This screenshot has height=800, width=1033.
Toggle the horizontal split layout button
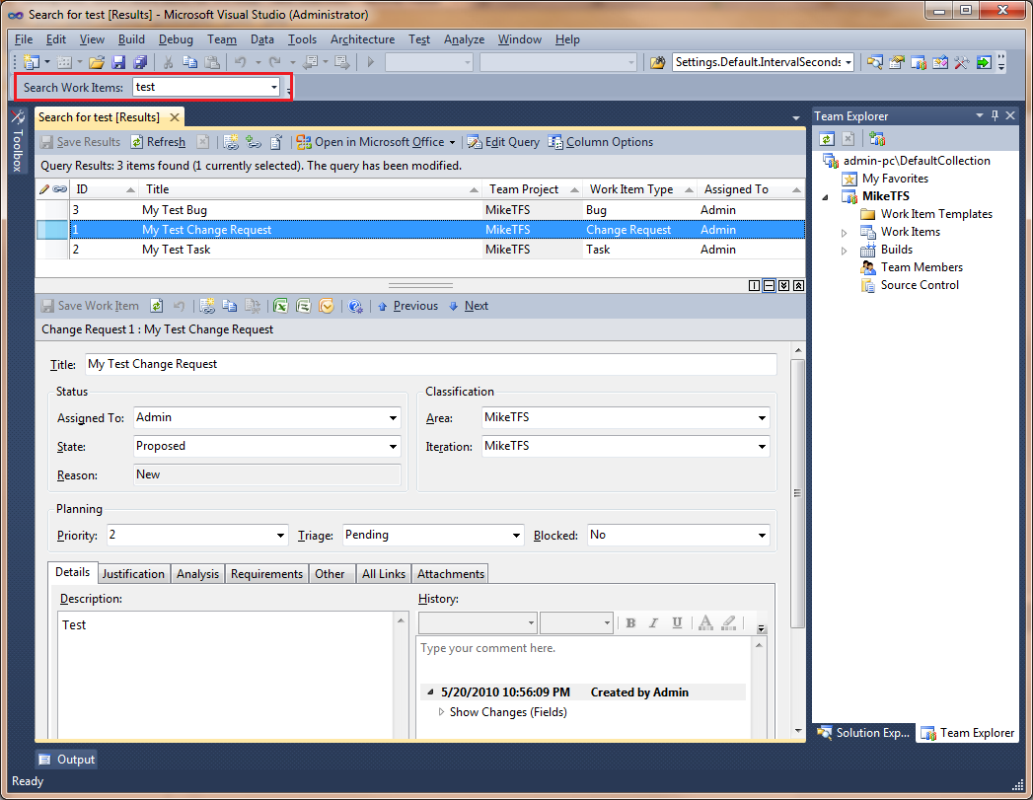pos(769,286)
